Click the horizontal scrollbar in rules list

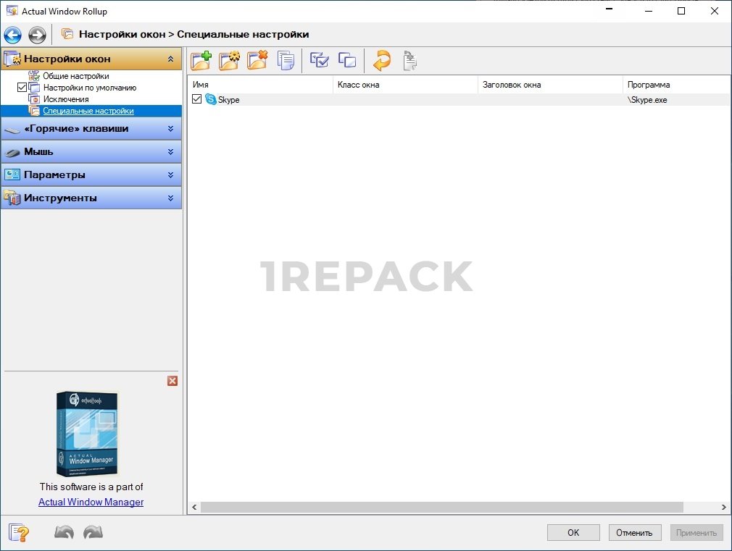click(x=442, y=508)
